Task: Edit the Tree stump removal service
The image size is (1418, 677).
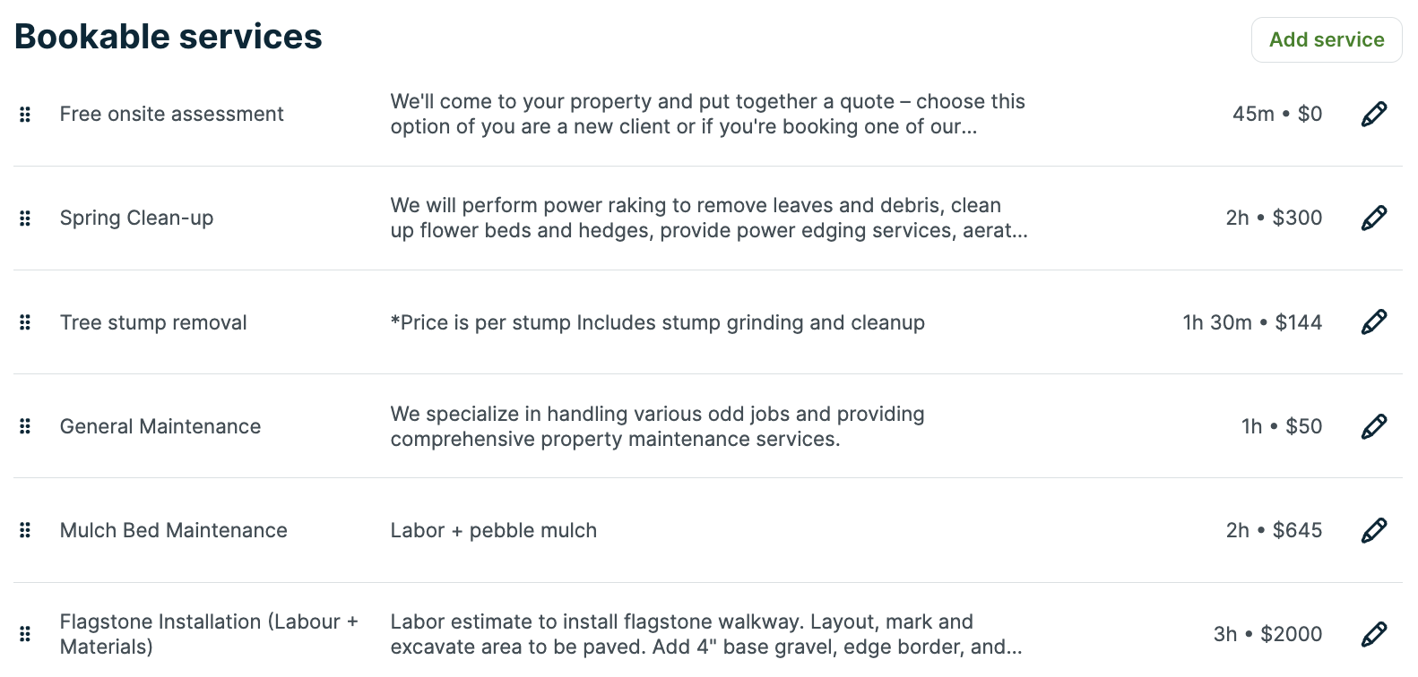Action: coord(1373,322)
